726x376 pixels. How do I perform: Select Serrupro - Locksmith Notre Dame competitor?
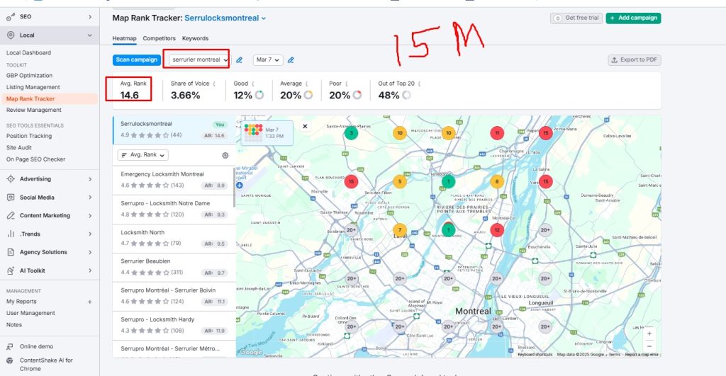pyautogui.click(x=174, y=209)
